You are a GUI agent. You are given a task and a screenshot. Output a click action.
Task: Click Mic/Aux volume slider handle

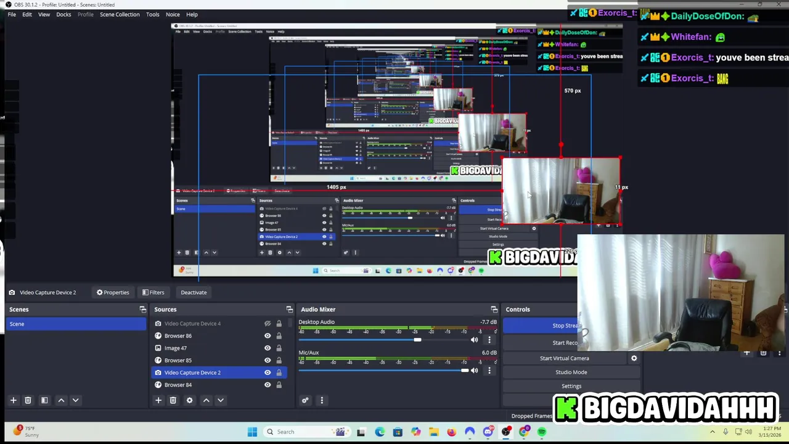click(x=465, y=371)
